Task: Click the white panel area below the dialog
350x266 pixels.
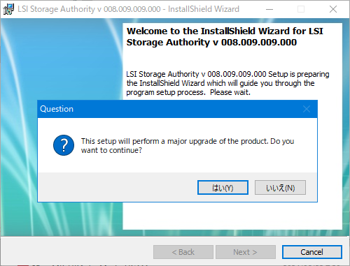Action: 232,216
